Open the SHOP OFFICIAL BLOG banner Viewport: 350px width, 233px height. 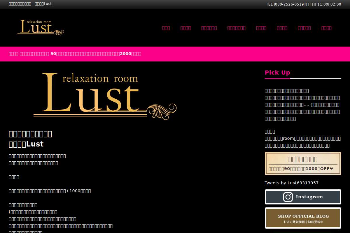click(303, 218)
